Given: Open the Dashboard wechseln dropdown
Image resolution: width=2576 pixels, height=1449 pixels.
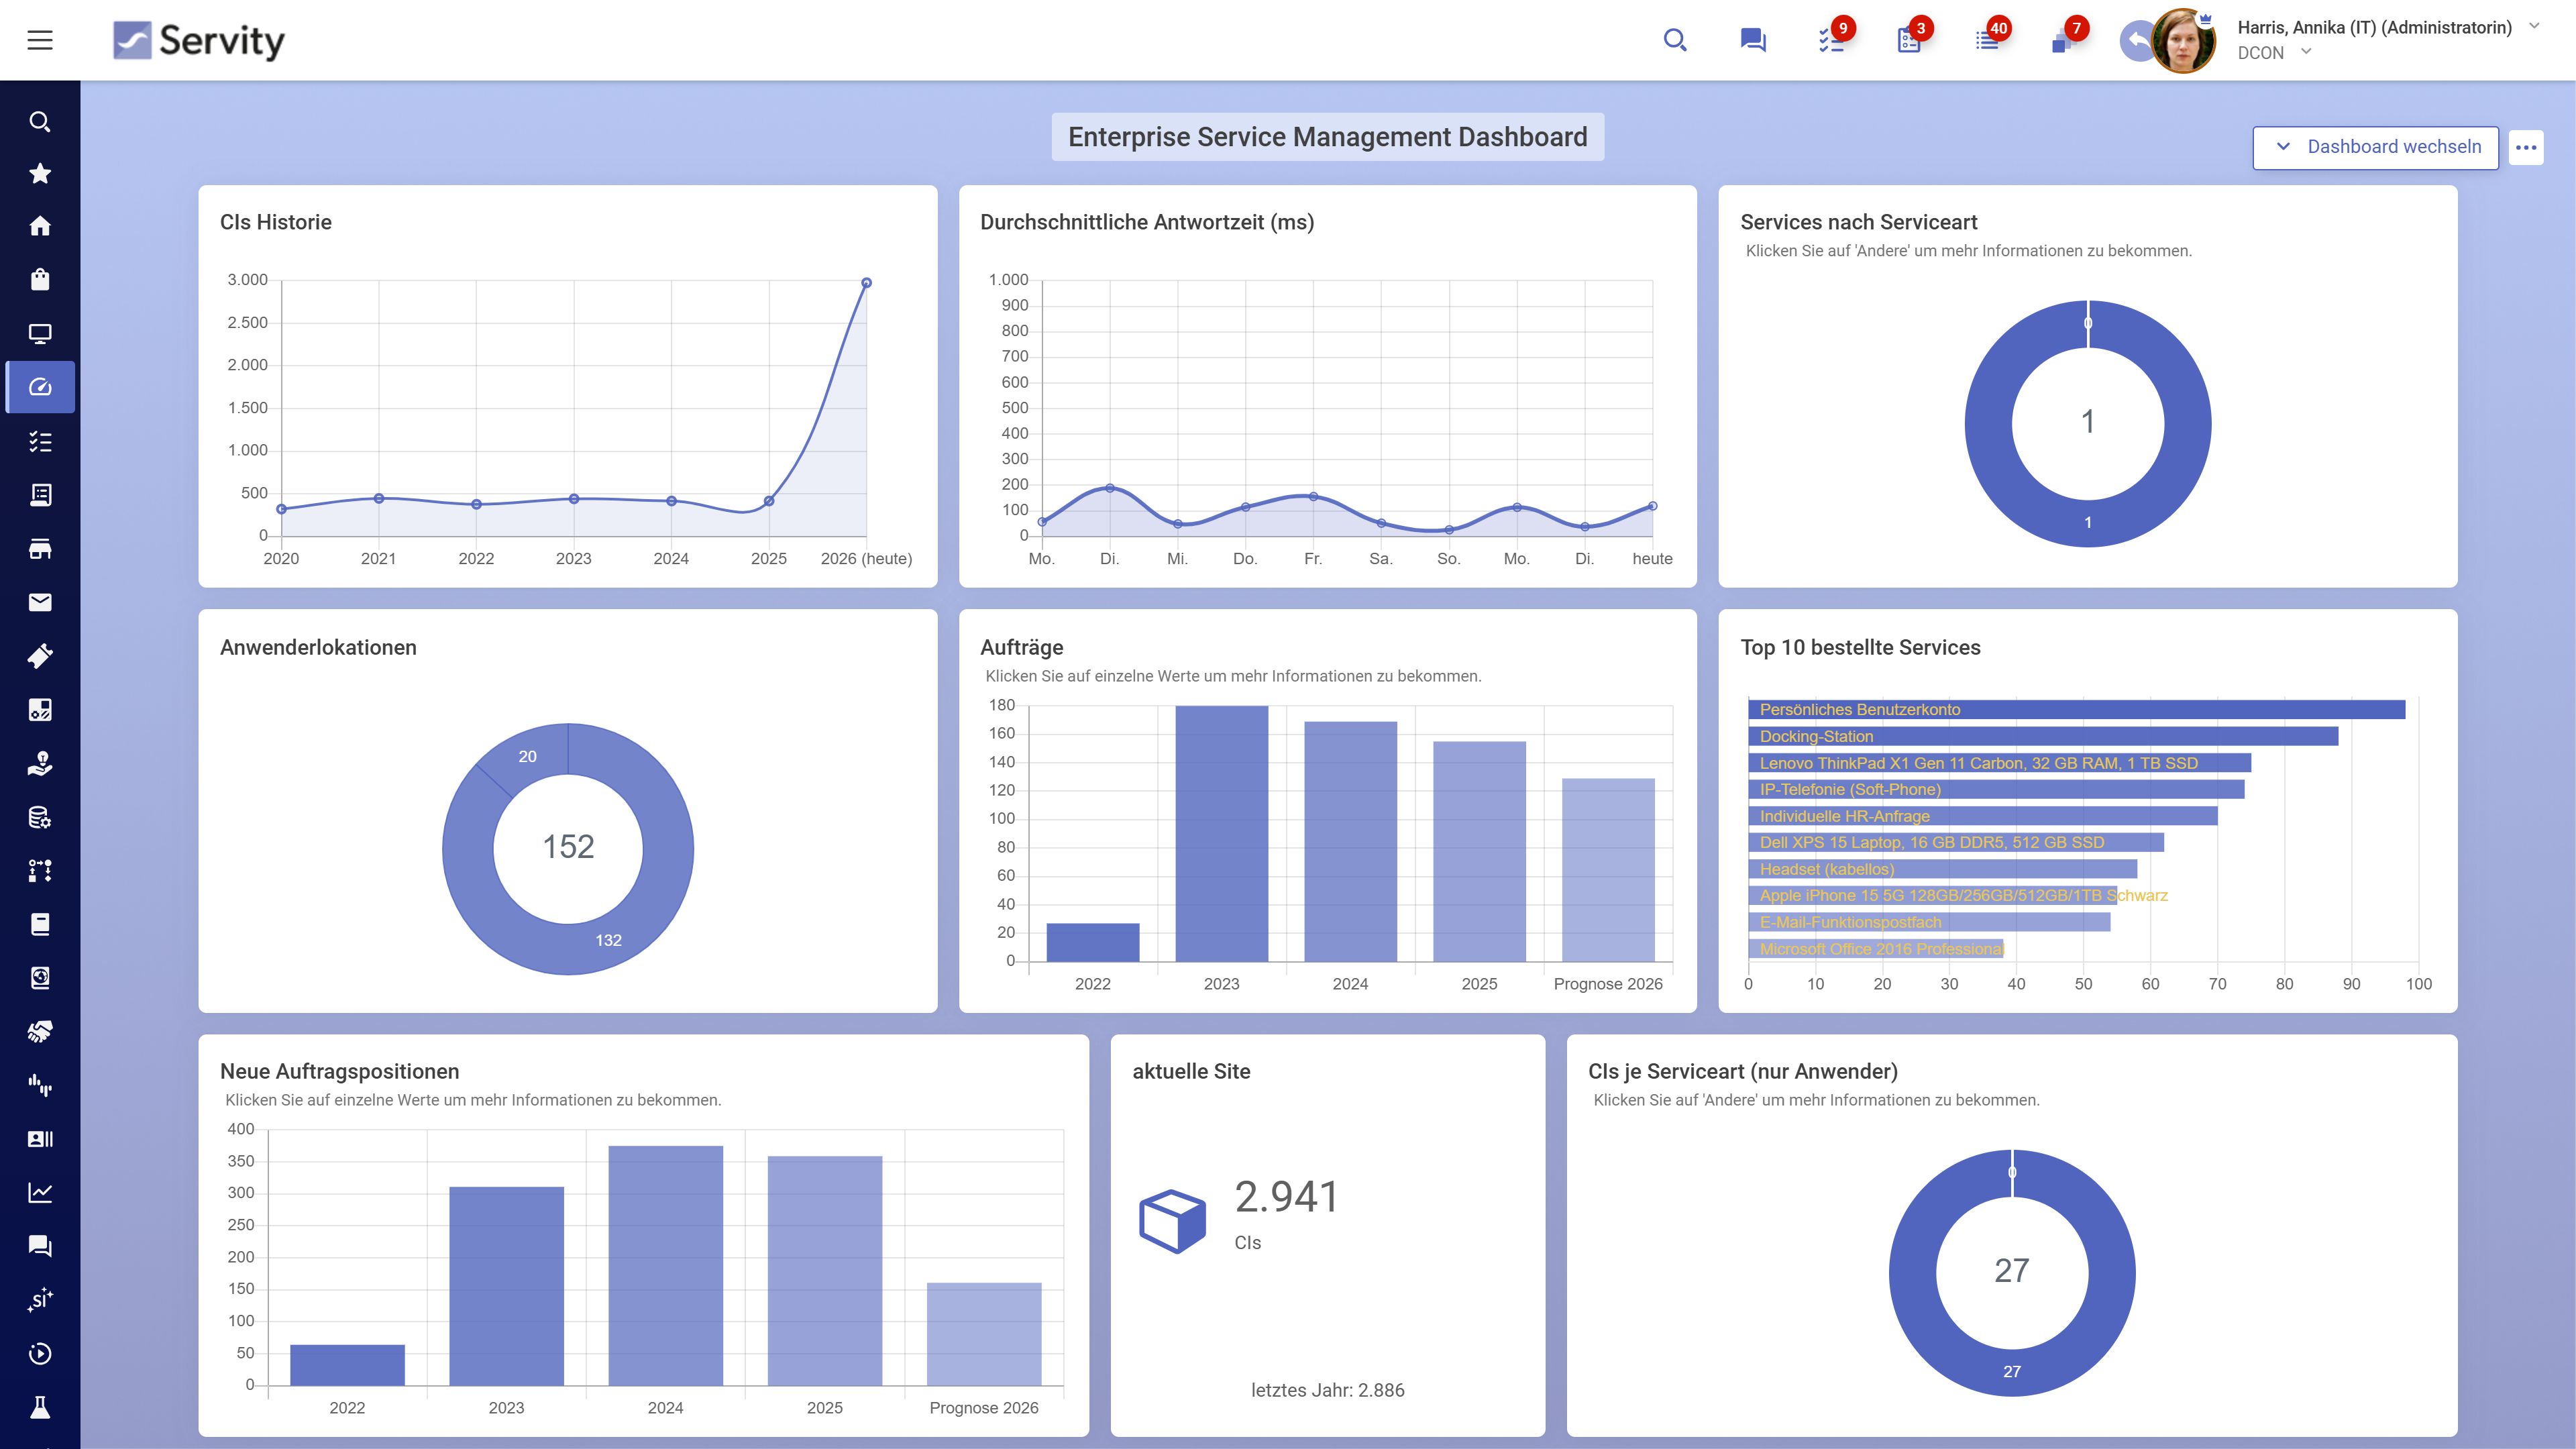Looking at the screenshot, I should 2375,147.
